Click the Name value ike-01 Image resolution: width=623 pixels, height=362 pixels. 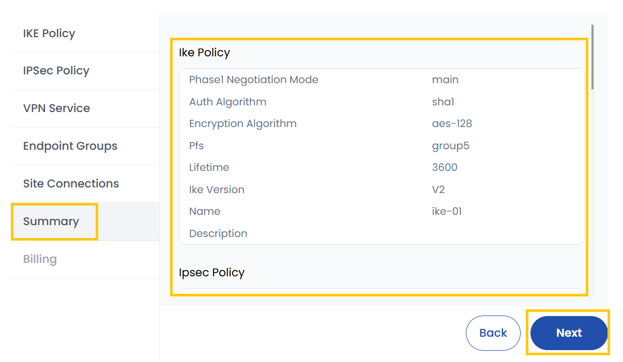click(x=447, y=212)
